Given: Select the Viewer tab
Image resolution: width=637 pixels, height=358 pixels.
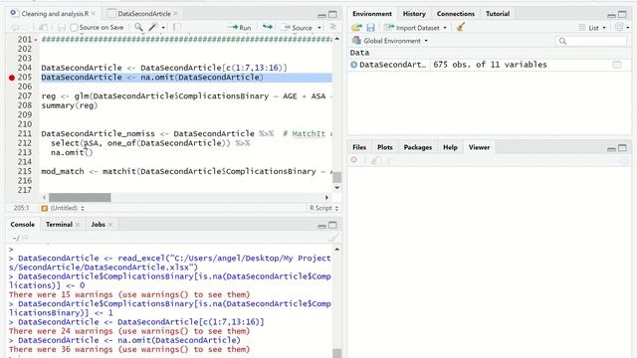Looking at the screenshot, I should 479,147.
